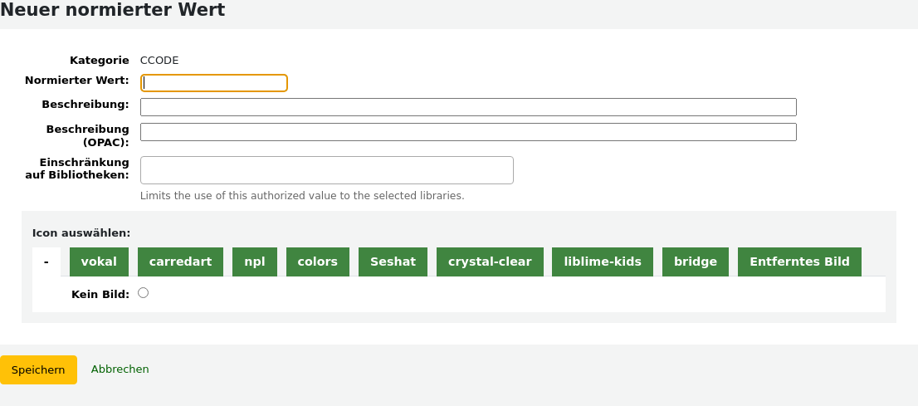The width and height of the screenshot is (918, 406).
Task: Click into the Beschreibung text field
Action: coord(468,107)
